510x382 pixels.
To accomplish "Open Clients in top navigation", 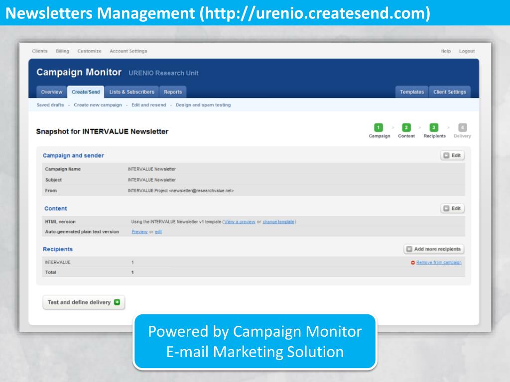I will pos(40,51).
